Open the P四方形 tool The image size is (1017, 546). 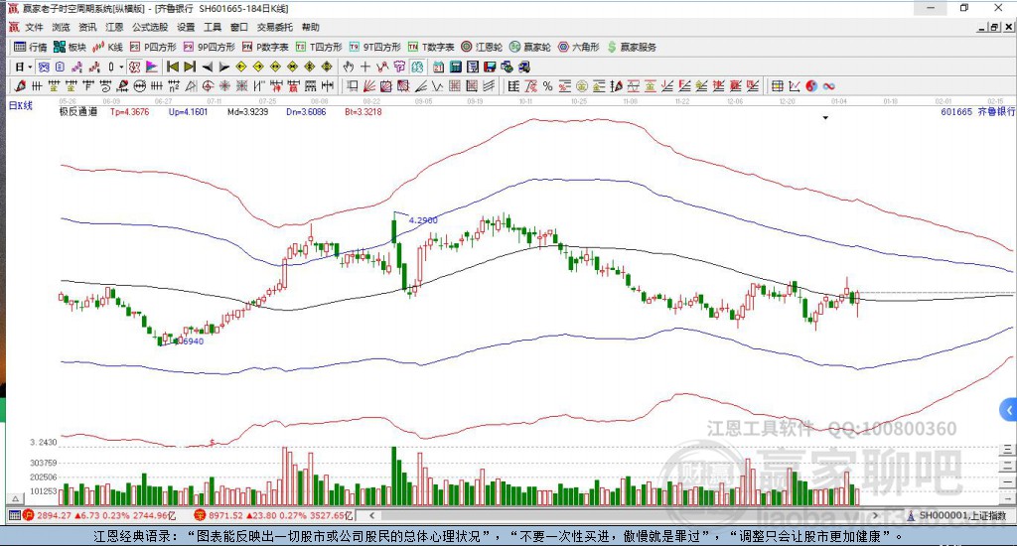point(153,47)
